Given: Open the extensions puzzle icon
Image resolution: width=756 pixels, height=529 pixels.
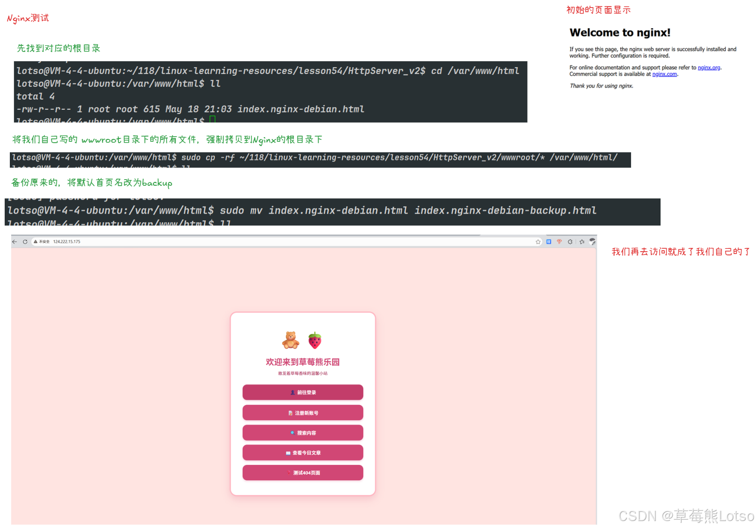Looking at the screenshot, I should tap(570, 242).
